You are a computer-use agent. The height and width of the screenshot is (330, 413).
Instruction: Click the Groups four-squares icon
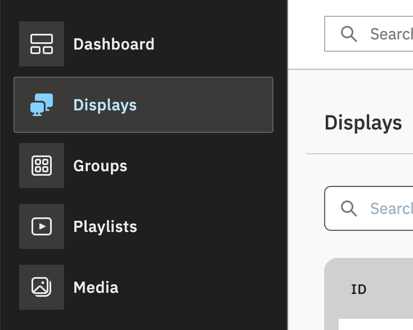42,166
